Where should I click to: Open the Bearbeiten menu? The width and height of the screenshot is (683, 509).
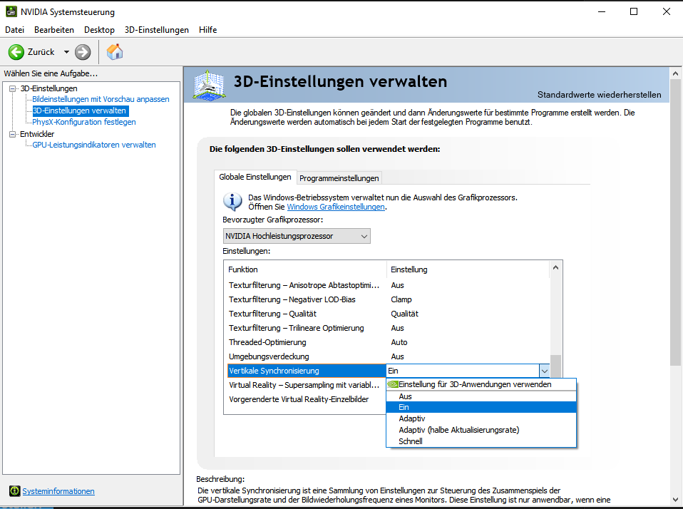[x=54, y=30]
